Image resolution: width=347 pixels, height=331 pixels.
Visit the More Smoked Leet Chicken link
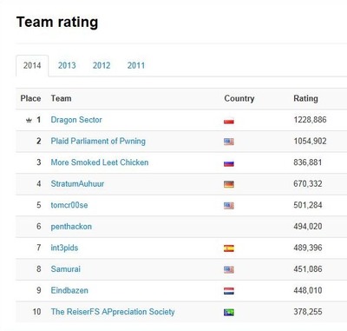pyautogui.click(x=100, y=162)
